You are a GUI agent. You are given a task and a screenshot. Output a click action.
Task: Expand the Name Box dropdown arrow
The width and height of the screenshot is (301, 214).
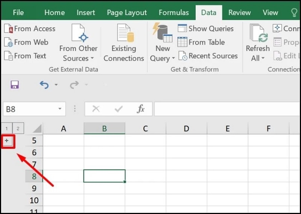pos(59,109)
